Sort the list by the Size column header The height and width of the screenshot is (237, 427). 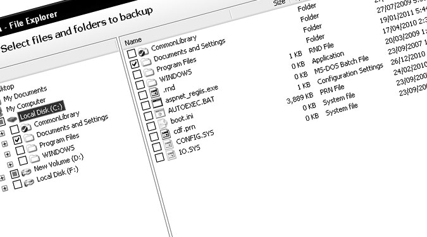tap(279, 3)
